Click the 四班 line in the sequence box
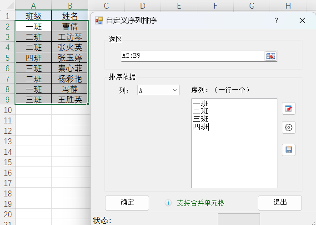 [x=201, y=127]
